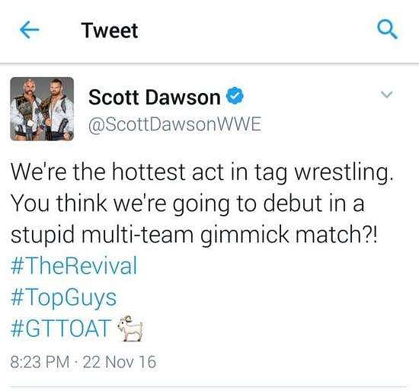
Task: Click the word "wrestling" in the tweet
Action: pyautogui.click(x=344, y=173)
